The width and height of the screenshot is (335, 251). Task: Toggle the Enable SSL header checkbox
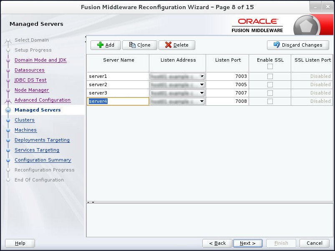(x=270, y=67)
